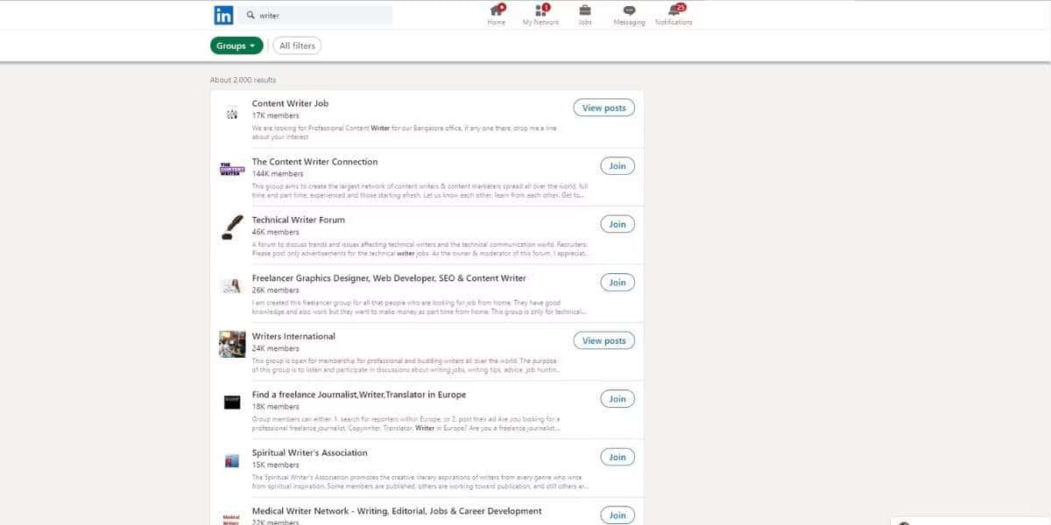Click in the search field containing 'writer'
The height and width of the screenshot is (525, 1051).
coord(315,15)
